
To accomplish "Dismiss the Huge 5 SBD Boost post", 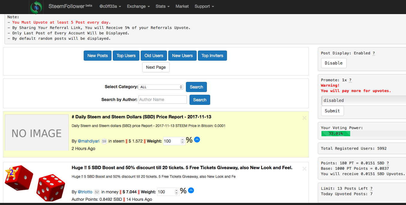I will (x=304, y=169).
